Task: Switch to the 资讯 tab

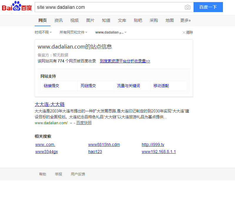Action: pyautogui.click(x=59, y=20)
